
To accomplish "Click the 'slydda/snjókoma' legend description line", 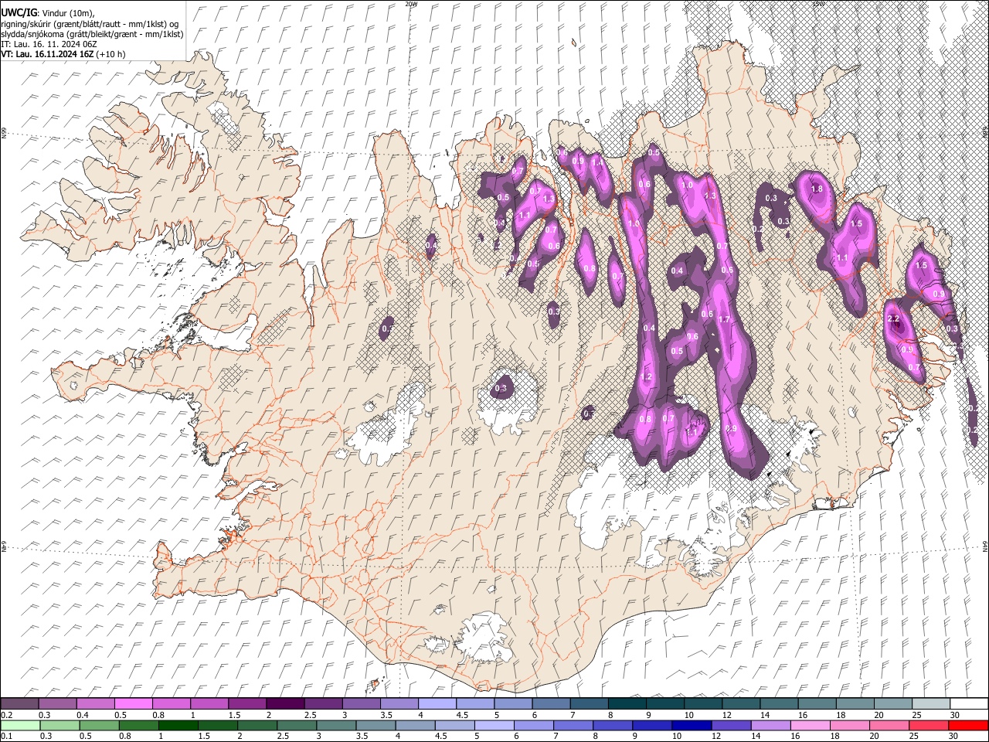I will pyautogui.click(x=92, y=34).
